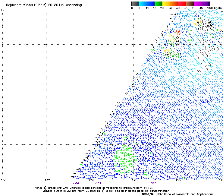Image resolution: width=223 pixels, height=196 pixels.
Task: Click the '45' label under the color bar
Action: click(201, 8)
